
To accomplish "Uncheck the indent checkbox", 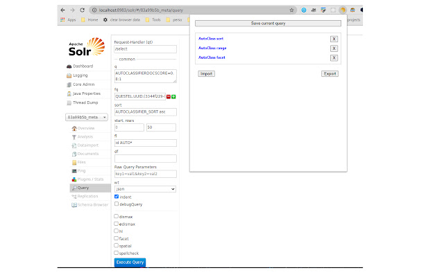I will 117,197.
